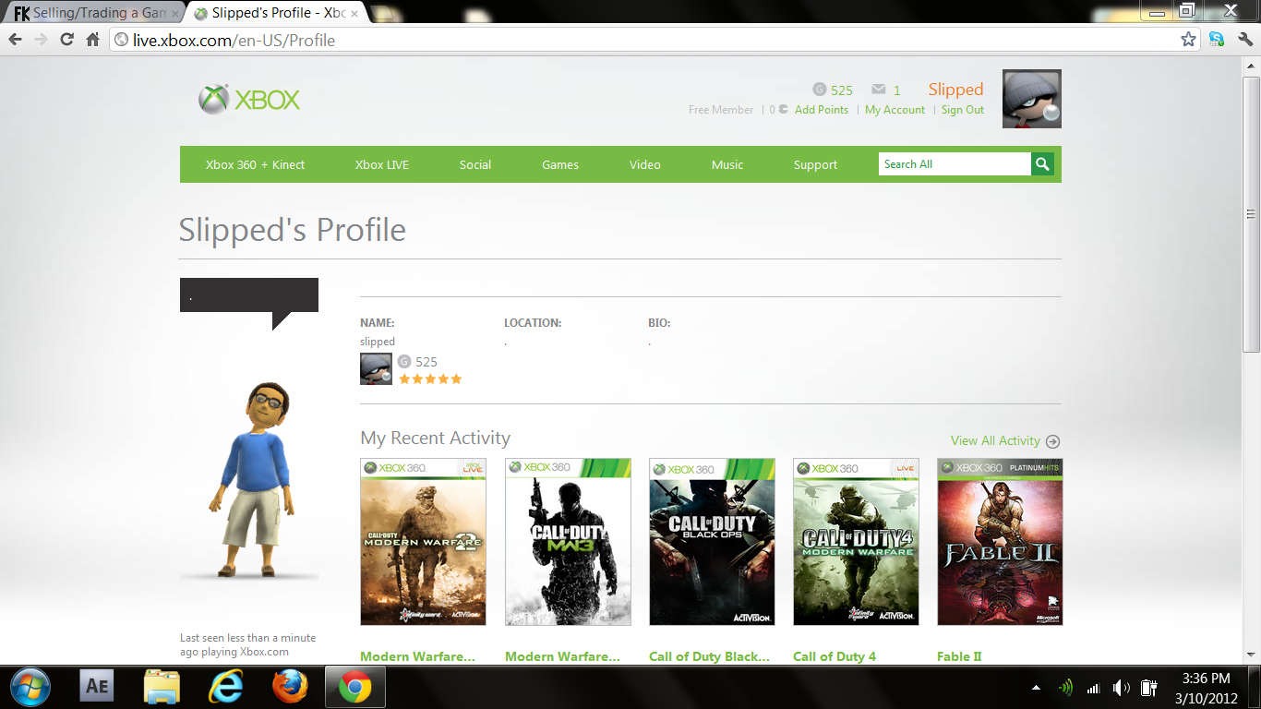Open the Call of Duty 4 title link
The height and width of the screenshot is (709, 1261).
click(x=835, y=656)
